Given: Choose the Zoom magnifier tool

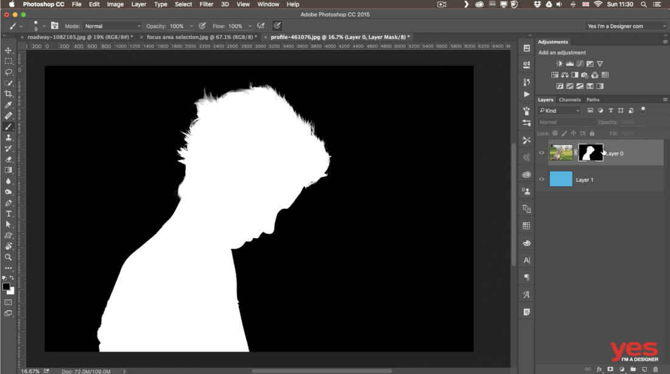Looking at the screenshot, I should coord(9,257).
